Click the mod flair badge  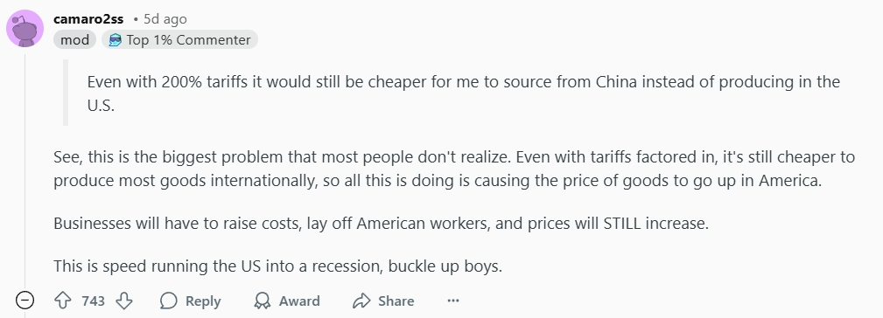click(75, 40)
